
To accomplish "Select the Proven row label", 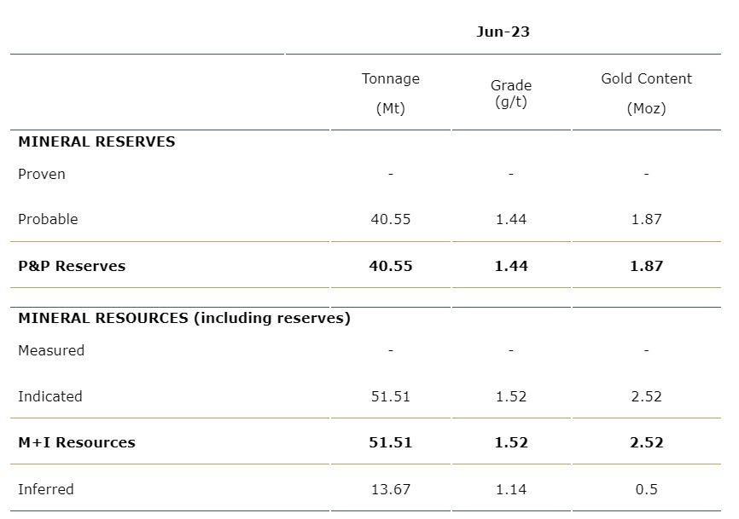I will [42, 174].
